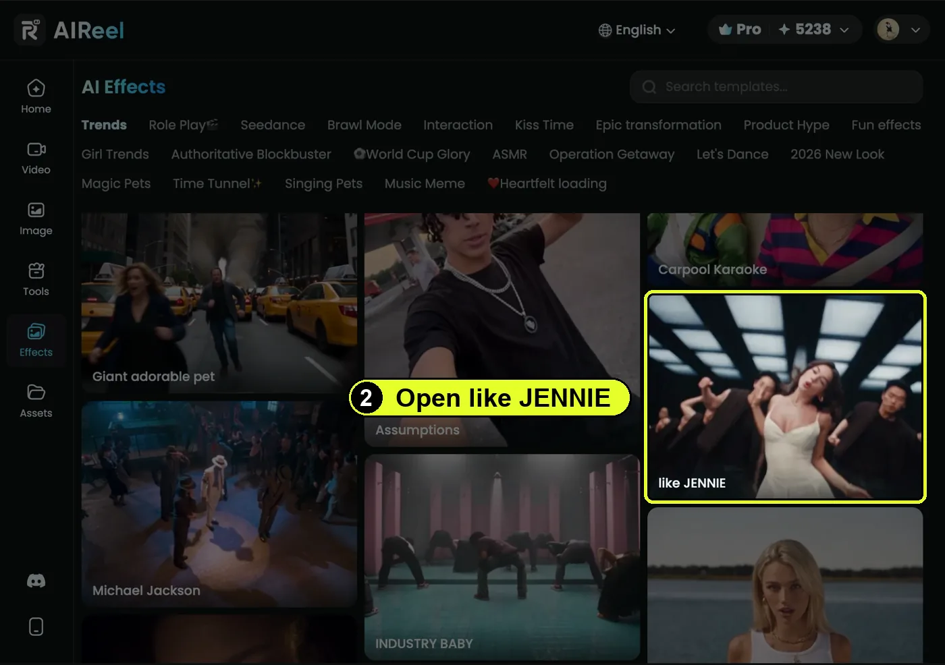Select the Singing Pets category
The width and height of the screenshot is (945, 665).
tap(323, 183)
